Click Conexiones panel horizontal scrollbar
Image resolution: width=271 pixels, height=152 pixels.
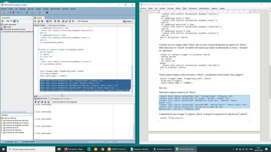pyautogui.click(x=14, y=112)
